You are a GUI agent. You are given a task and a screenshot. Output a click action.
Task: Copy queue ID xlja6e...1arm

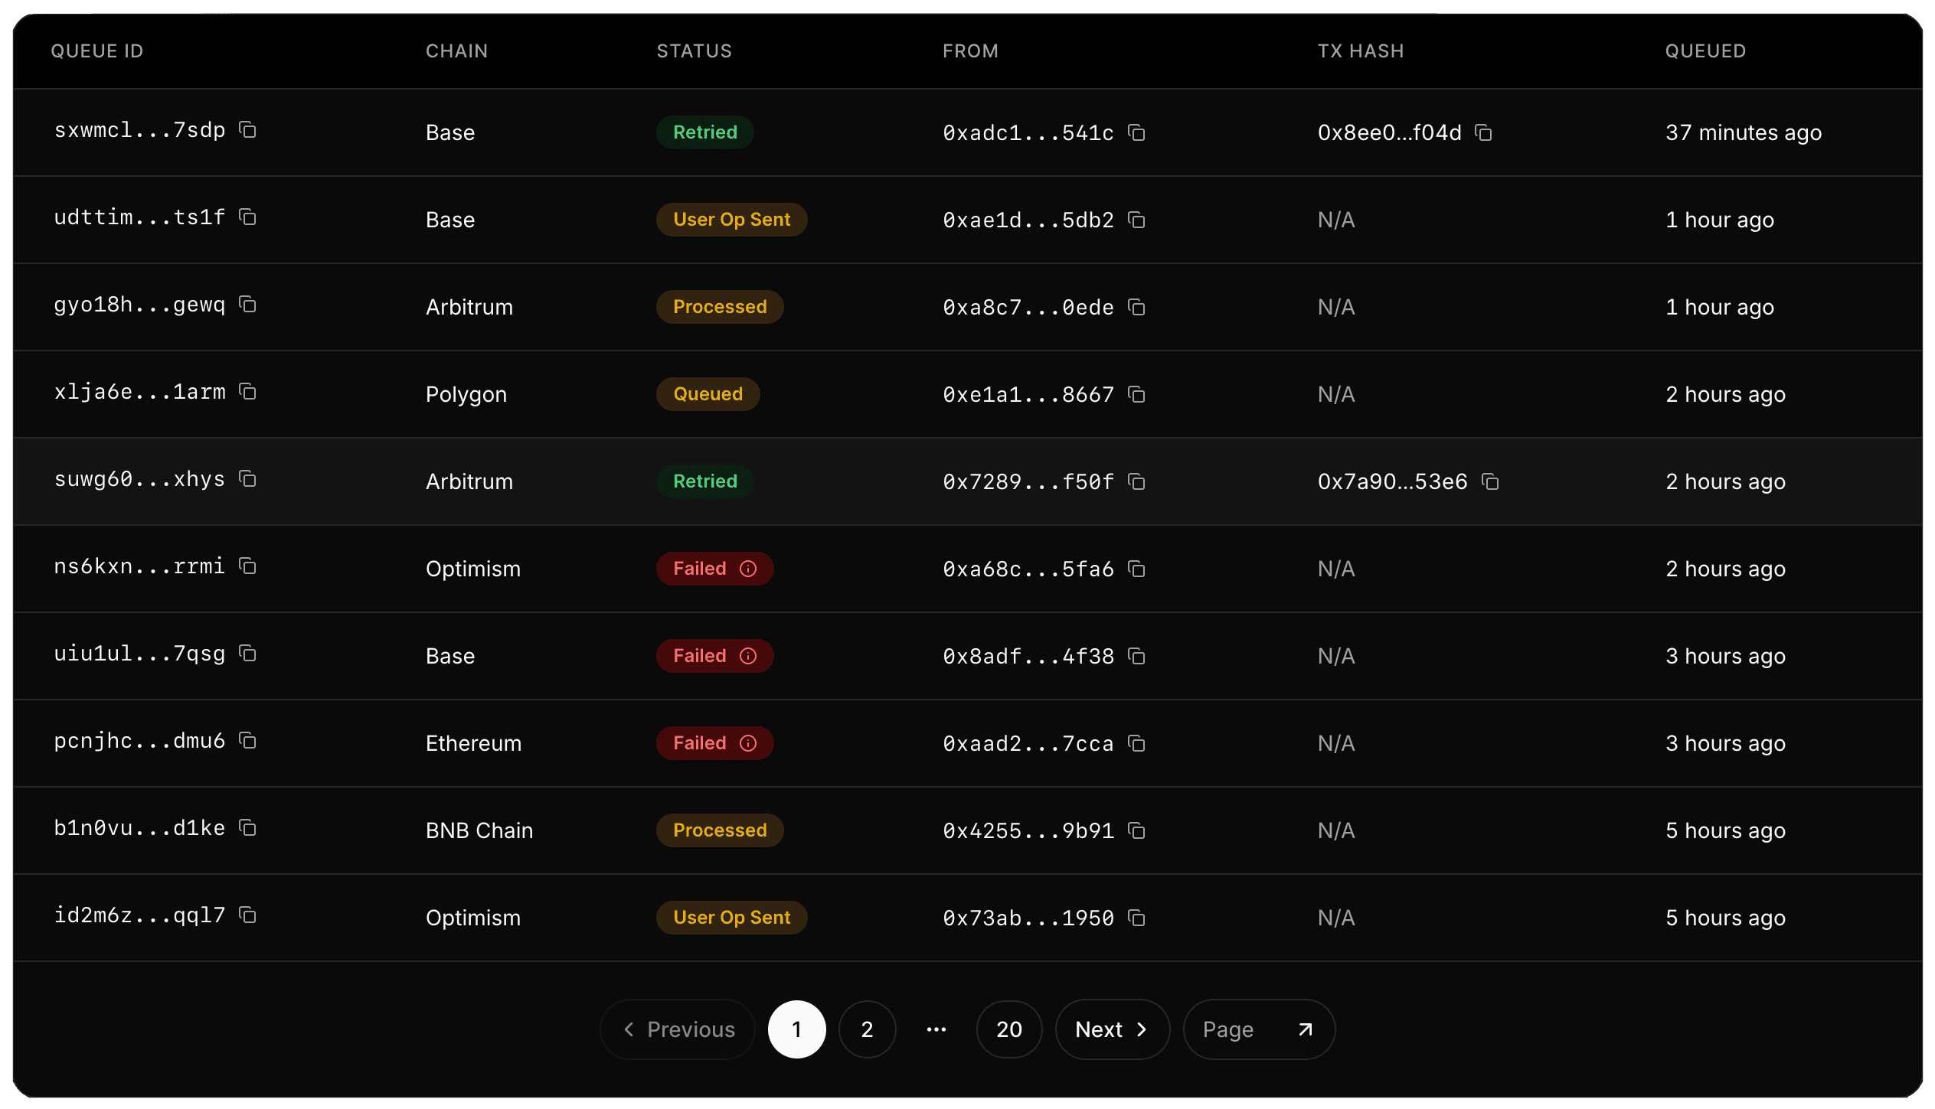coord(247,392)
